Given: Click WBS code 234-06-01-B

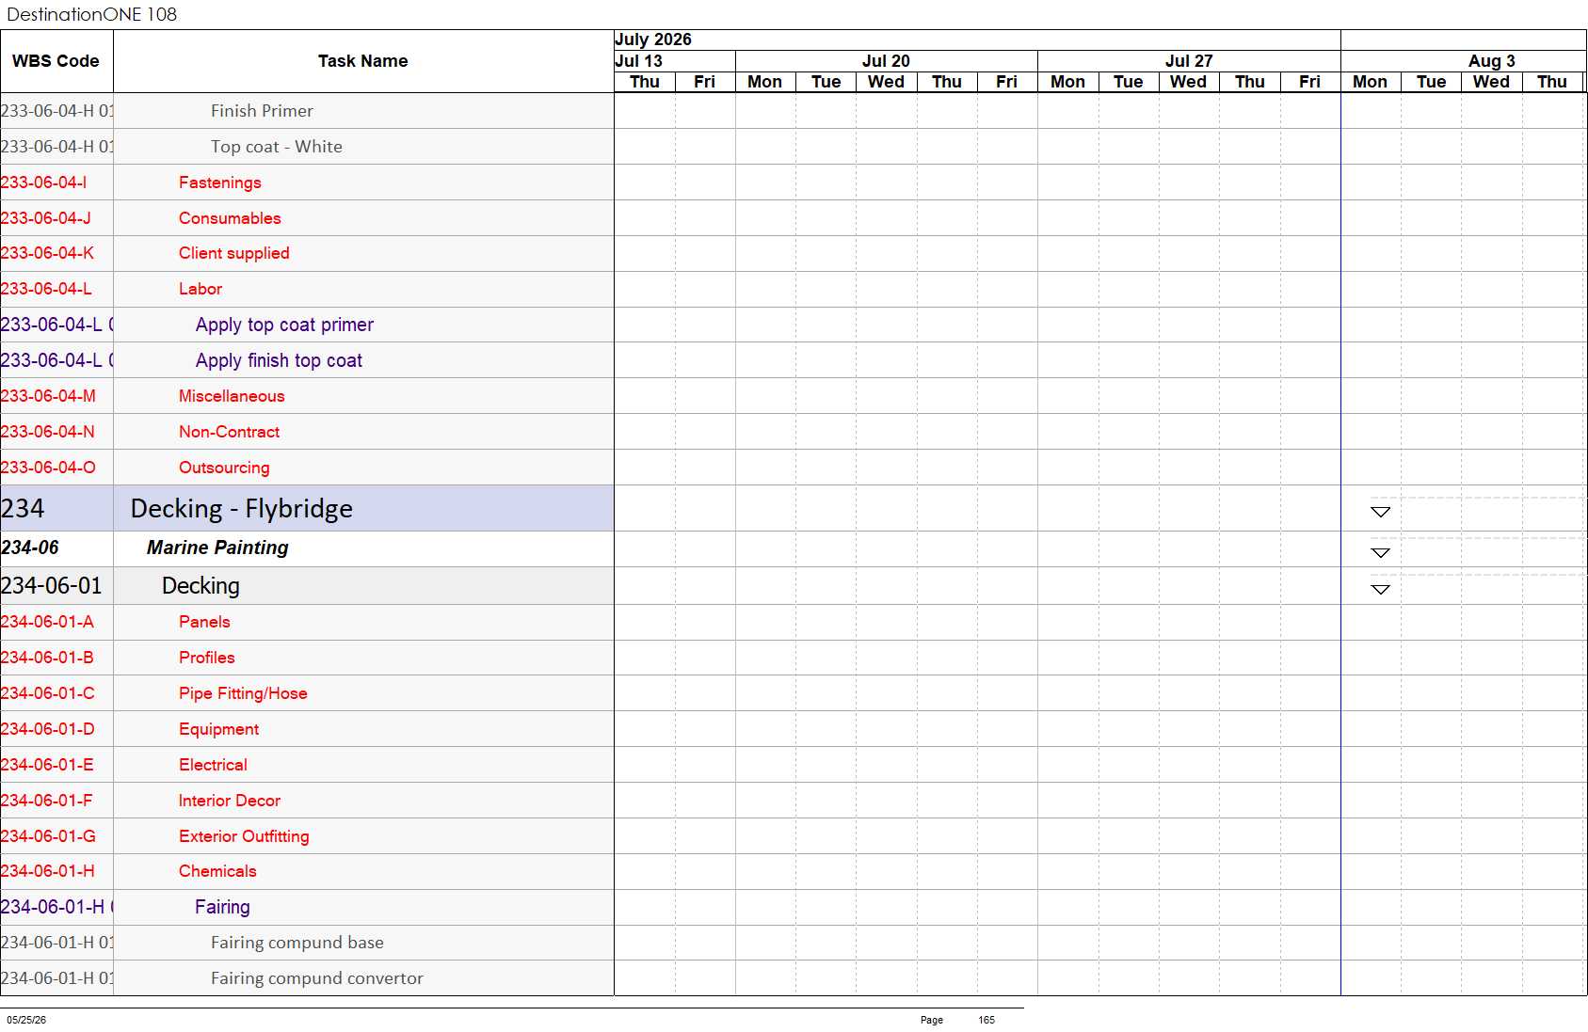Looking at the screenshot, I should click(x=47, y=658).
